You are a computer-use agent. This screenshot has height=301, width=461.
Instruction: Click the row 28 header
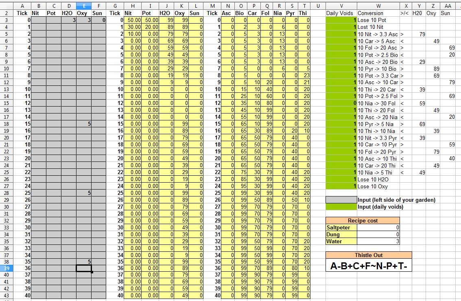click(7, 193)
